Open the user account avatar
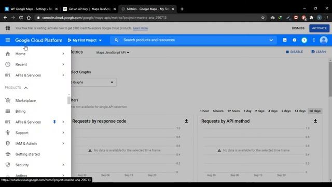332x187 pixels. 324,40
